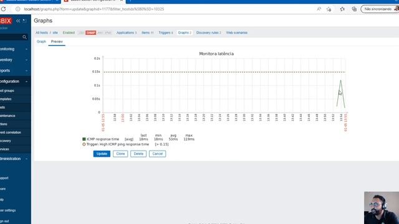
Task: Open Triggers host tab
Action: tap(166, 33)
